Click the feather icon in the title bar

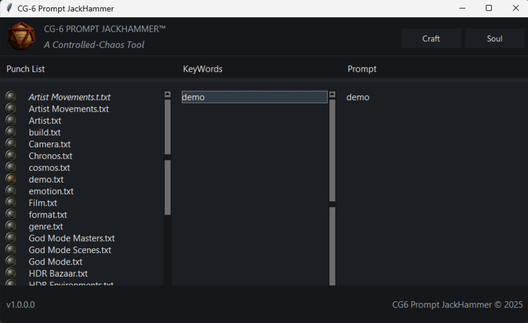[9, 8]
